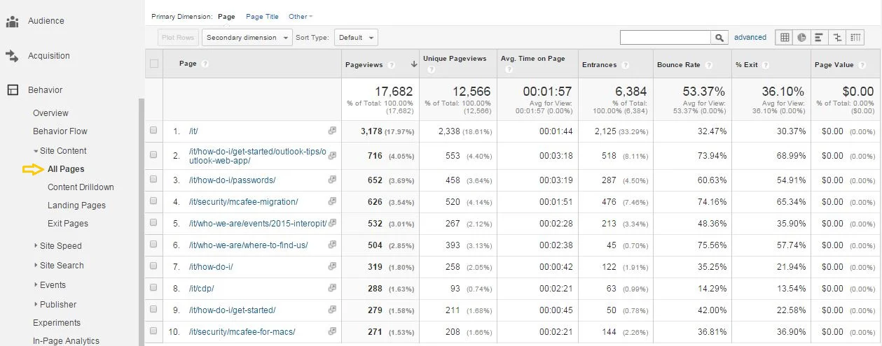Click the magnifying glass search button
Screen dimensions: 882x346
(x=719, y=38)
